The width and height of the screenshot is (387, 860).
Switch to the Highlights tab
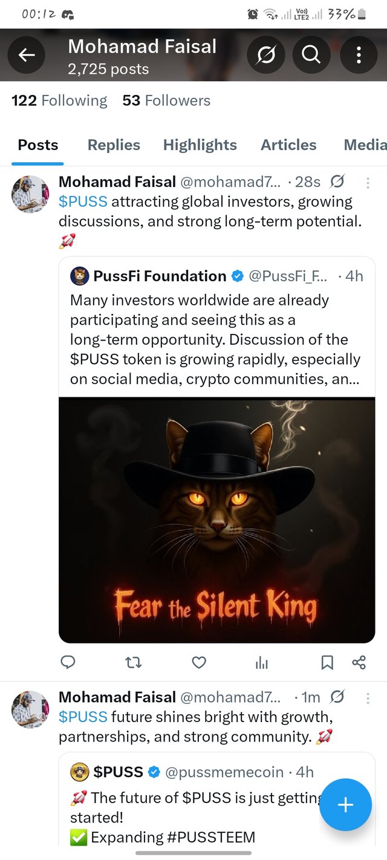click(x=200, y=145)
